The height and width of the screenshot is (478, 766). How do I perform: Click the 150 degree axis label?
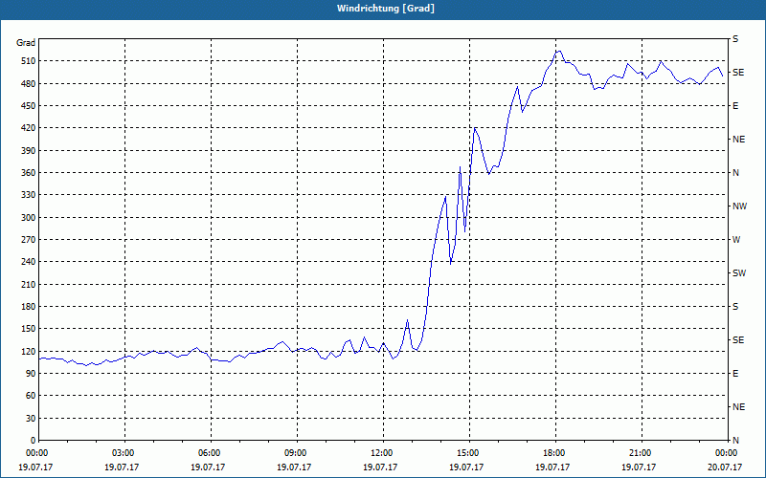tap(28, 328)
